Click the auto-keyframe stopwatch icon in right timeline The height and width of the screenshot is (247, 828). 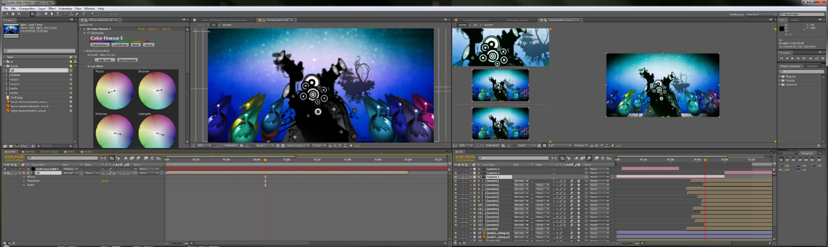click(603, 158)
